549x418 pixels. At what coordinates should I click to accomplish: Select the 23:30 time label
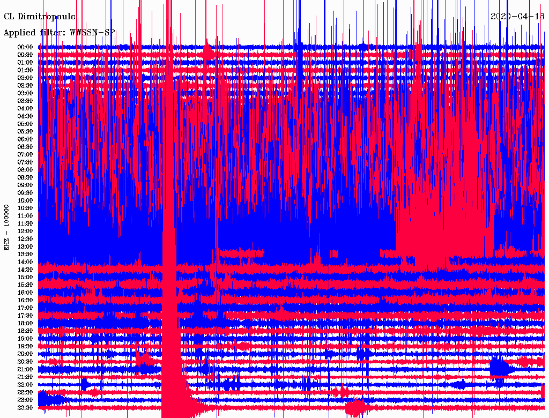(x=26, y=408)
